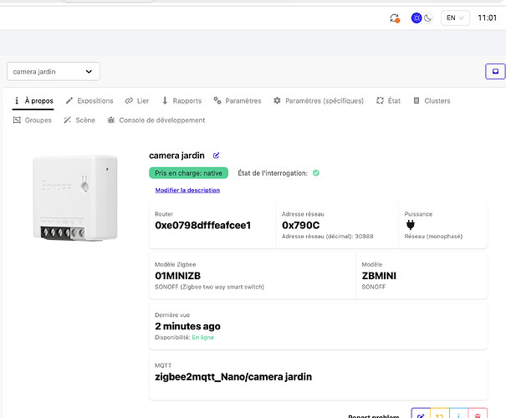This screenshot has height=418, width=506.
Task: Click the MQTT topic zigbee2mqtt_Nano/camera jardin
Action: coord(233,377)
